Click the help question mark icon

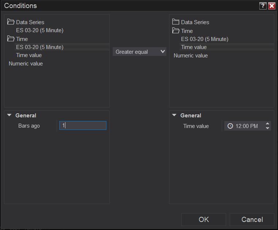(x=263, y=6)
